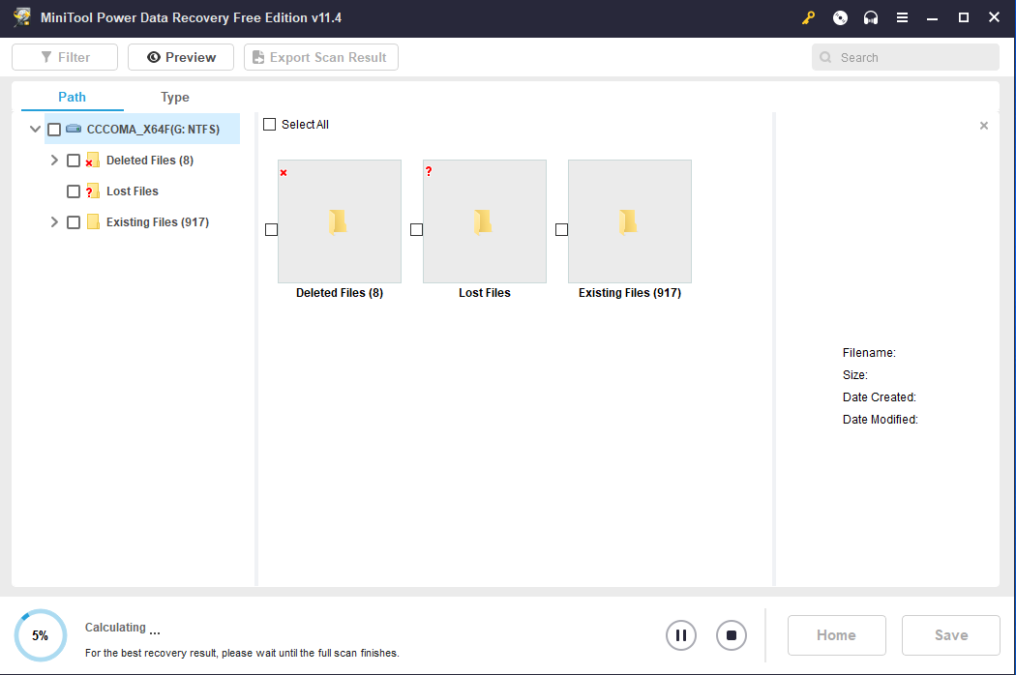Image resolution: width=1016 pixels, height=675 pixels.
Task: Close the preview details panel
Action: (984, 126)
